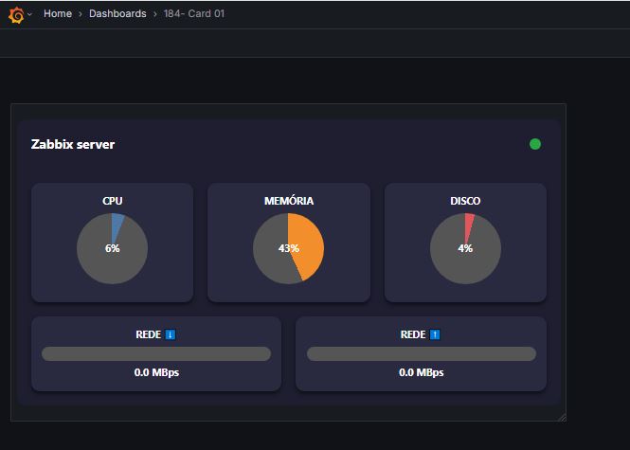This screenshot has height=450, width=630.
Task: Click the DISCO label
Action: pos(465,201)
